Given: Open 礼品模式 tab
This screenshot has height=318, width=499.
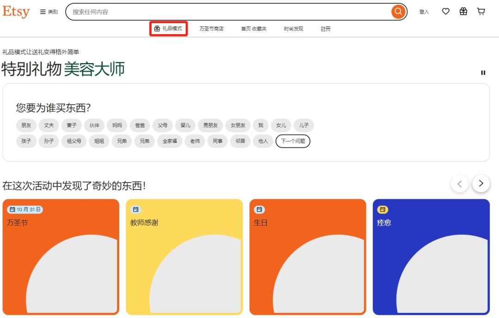Looking at the screenshot, I should pos(169,29).
